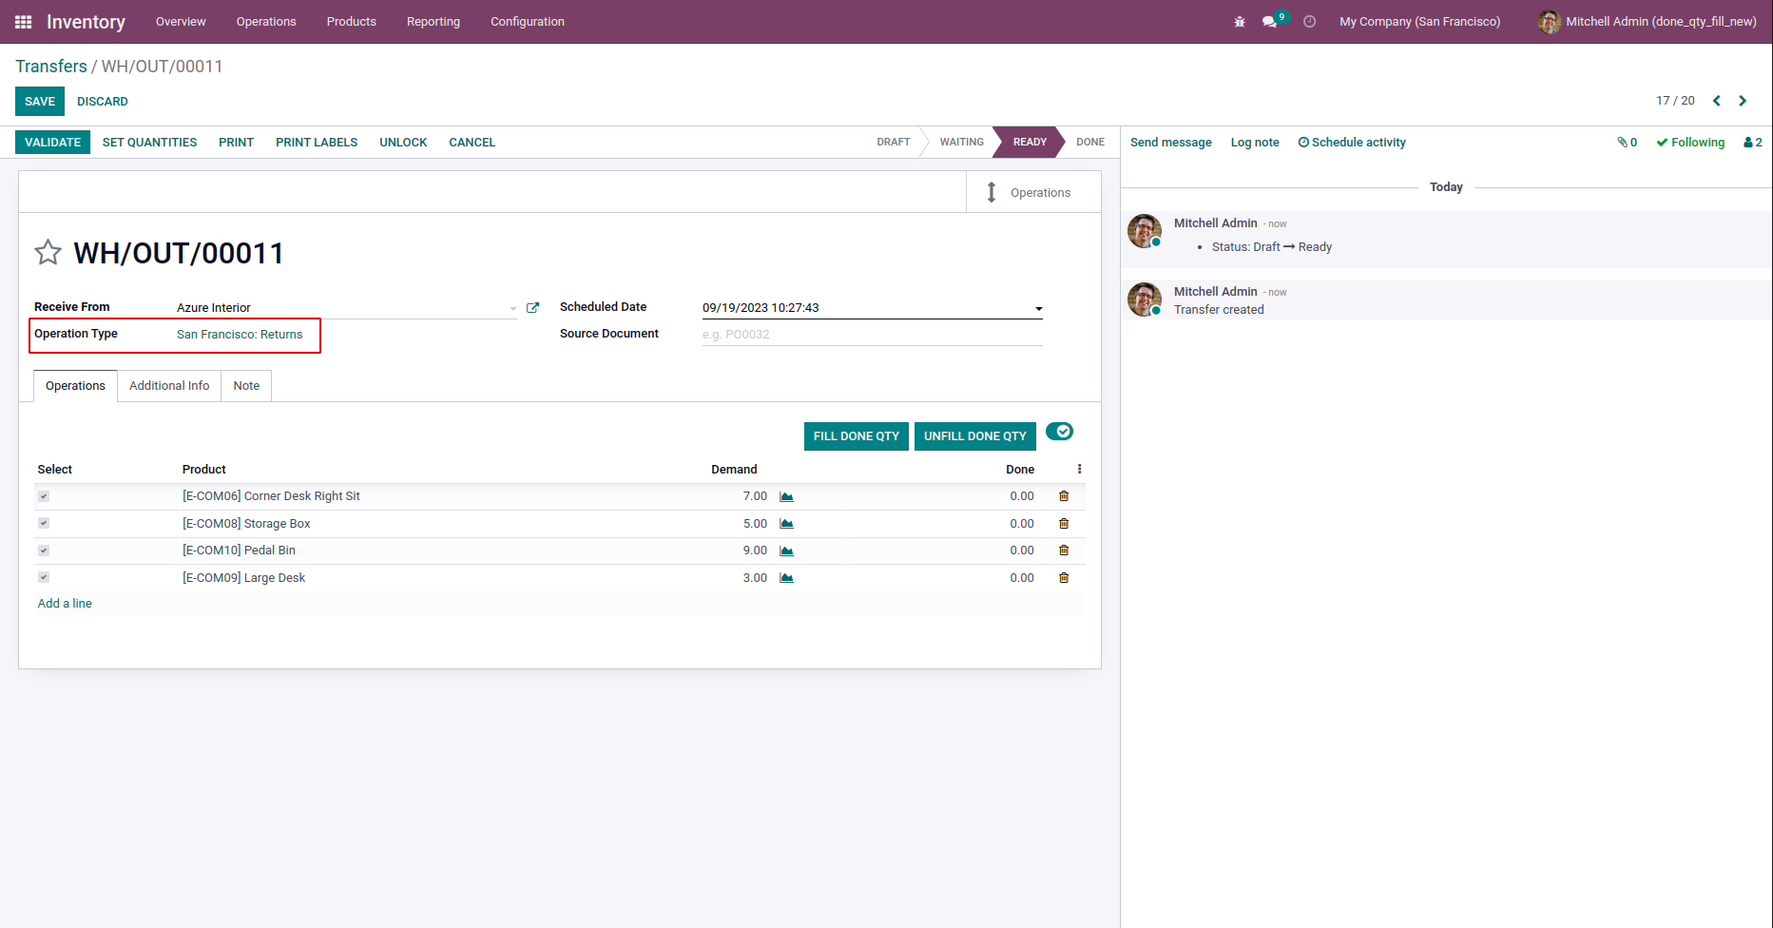This screenshot has height=928, width=1773.
Task: Cancel the transfer
Action: coord(472,143)
